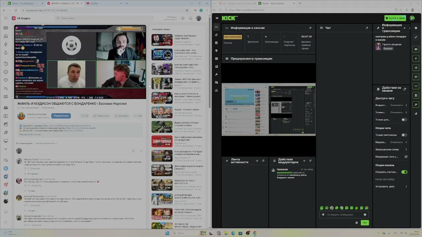Open the trophy section in Kick left sidebar
Image resolution: width=422 pixels, height=237 pixels.
tap(216, 51)
